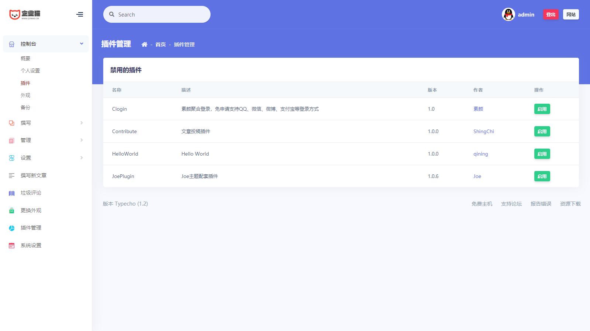590x331 pixels.
Task: Click the home icon in breadcrumb
Action: point(144,45)
